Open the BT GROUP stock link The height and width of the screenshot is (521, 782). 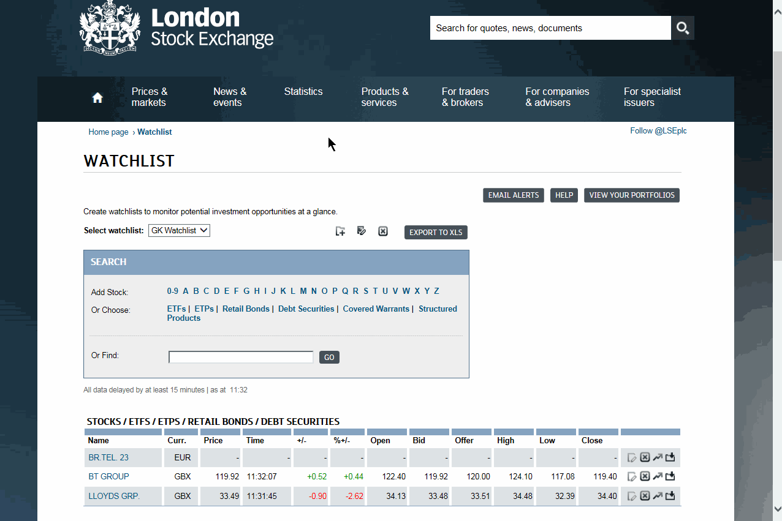pos(108,476)
